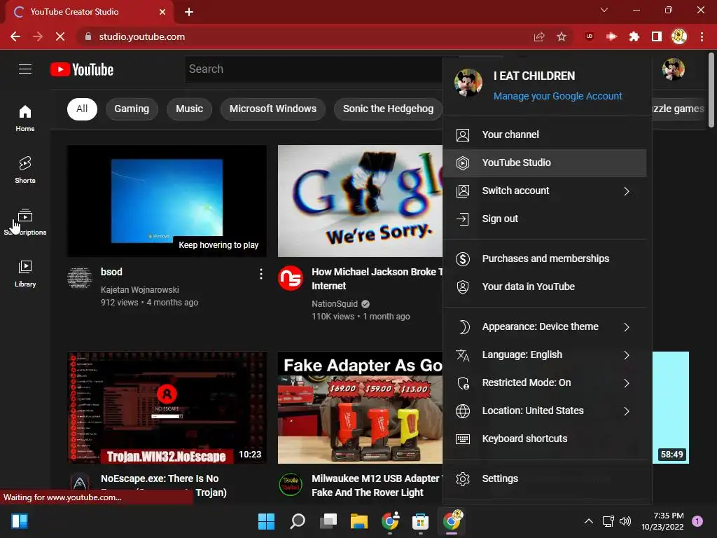The image size is (717, 538).
Task: Open the Google We're Sorry thumbnail
Action: (361, 201)
